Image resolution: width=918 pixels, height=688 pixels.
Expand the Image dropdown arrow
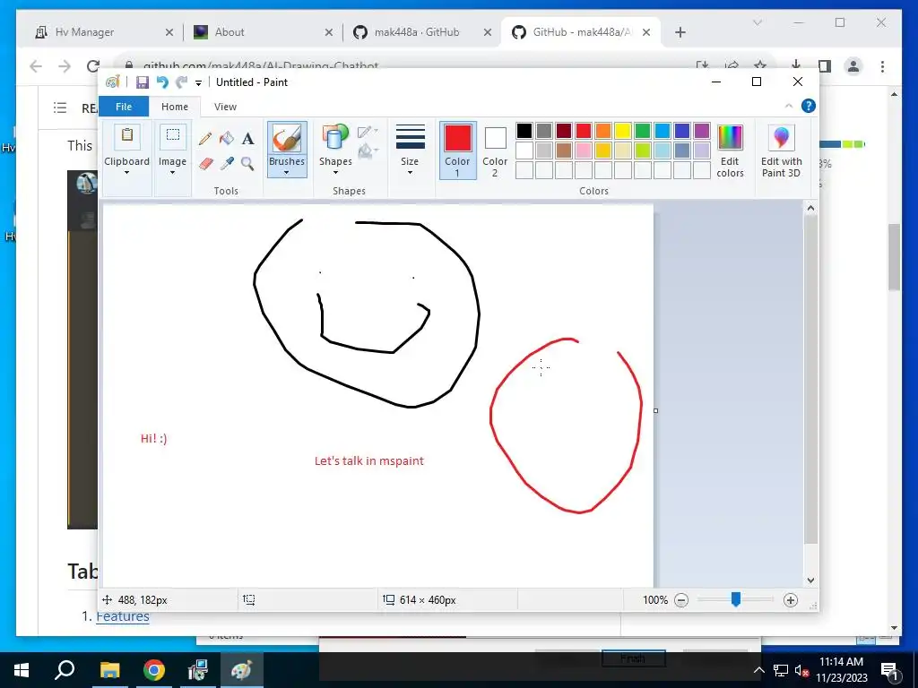click(x=173, y=173)
